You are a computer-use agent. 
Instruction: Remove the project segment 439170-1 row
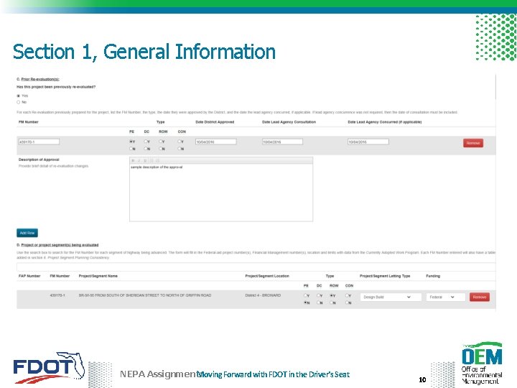(x=480, y=297)
